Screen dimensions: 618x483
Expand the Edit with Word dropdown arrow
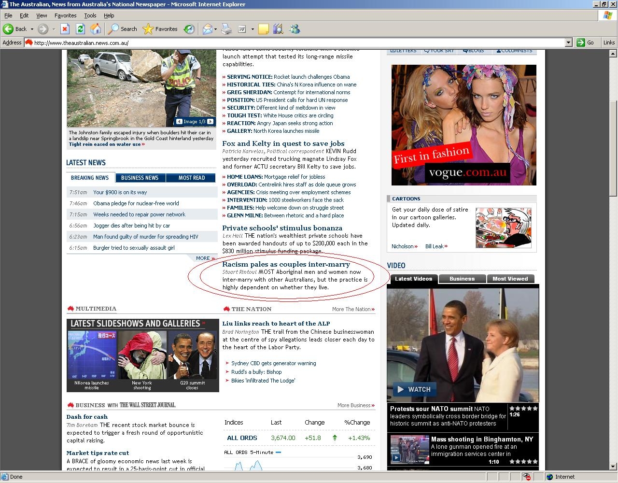pyautogui.click(x=252, y=29)
